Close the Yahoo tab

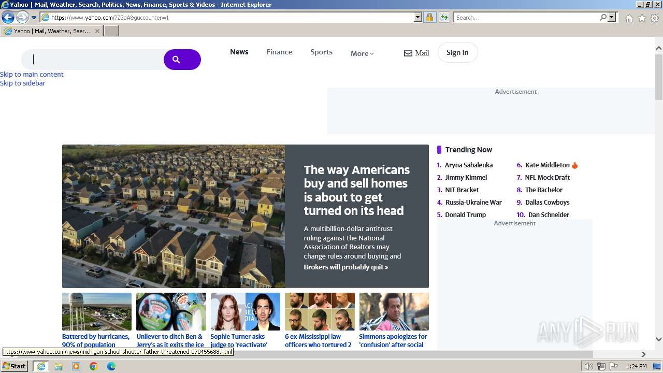point(97,31)
